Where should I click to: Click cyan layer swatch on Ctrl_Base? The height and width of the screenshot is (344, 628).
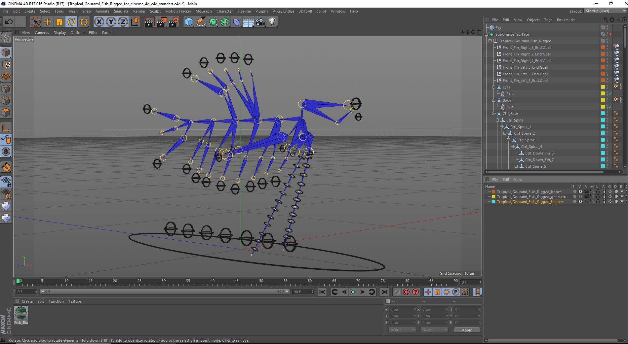603,113
